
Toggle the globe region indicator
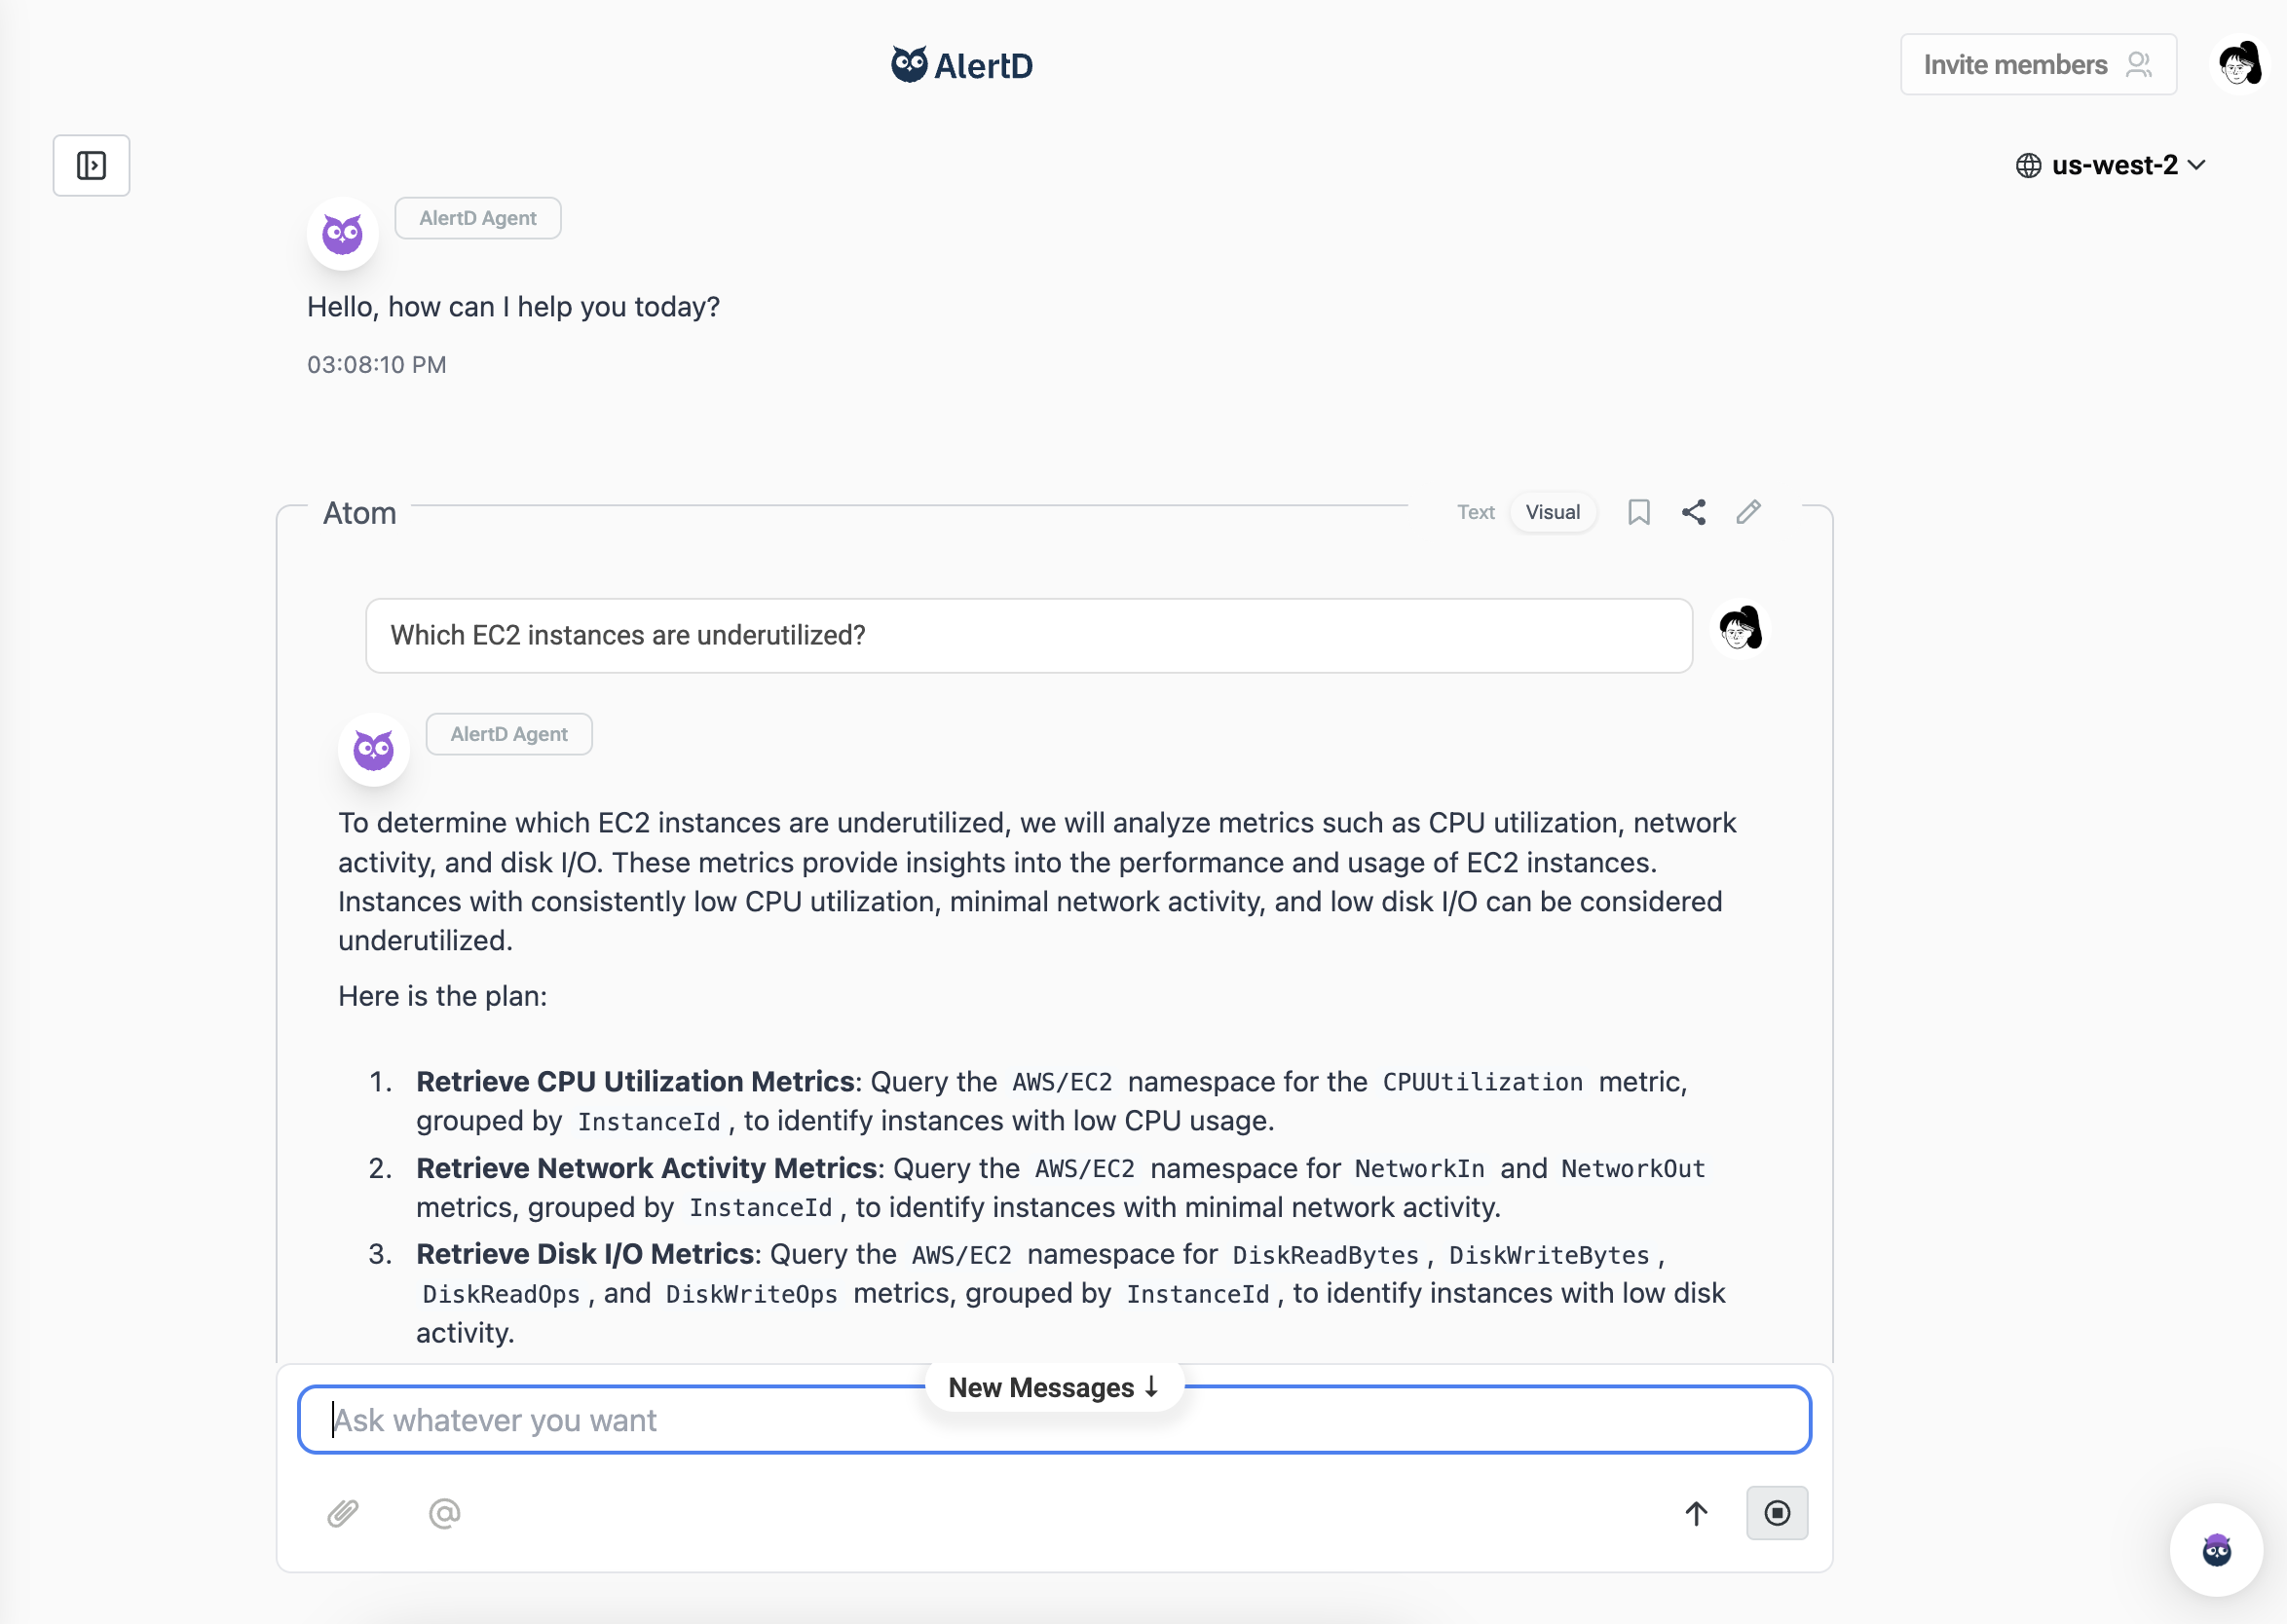(x=2028, y=165)
